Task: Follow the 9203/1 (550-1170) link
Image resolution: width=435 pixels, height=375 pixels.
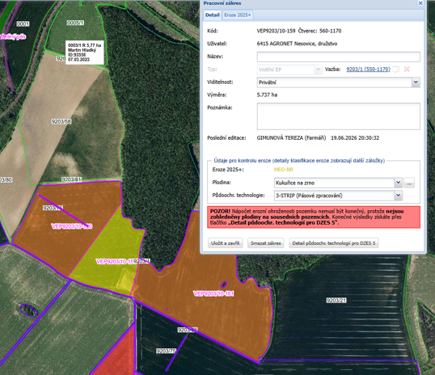Action: point(368,70)
